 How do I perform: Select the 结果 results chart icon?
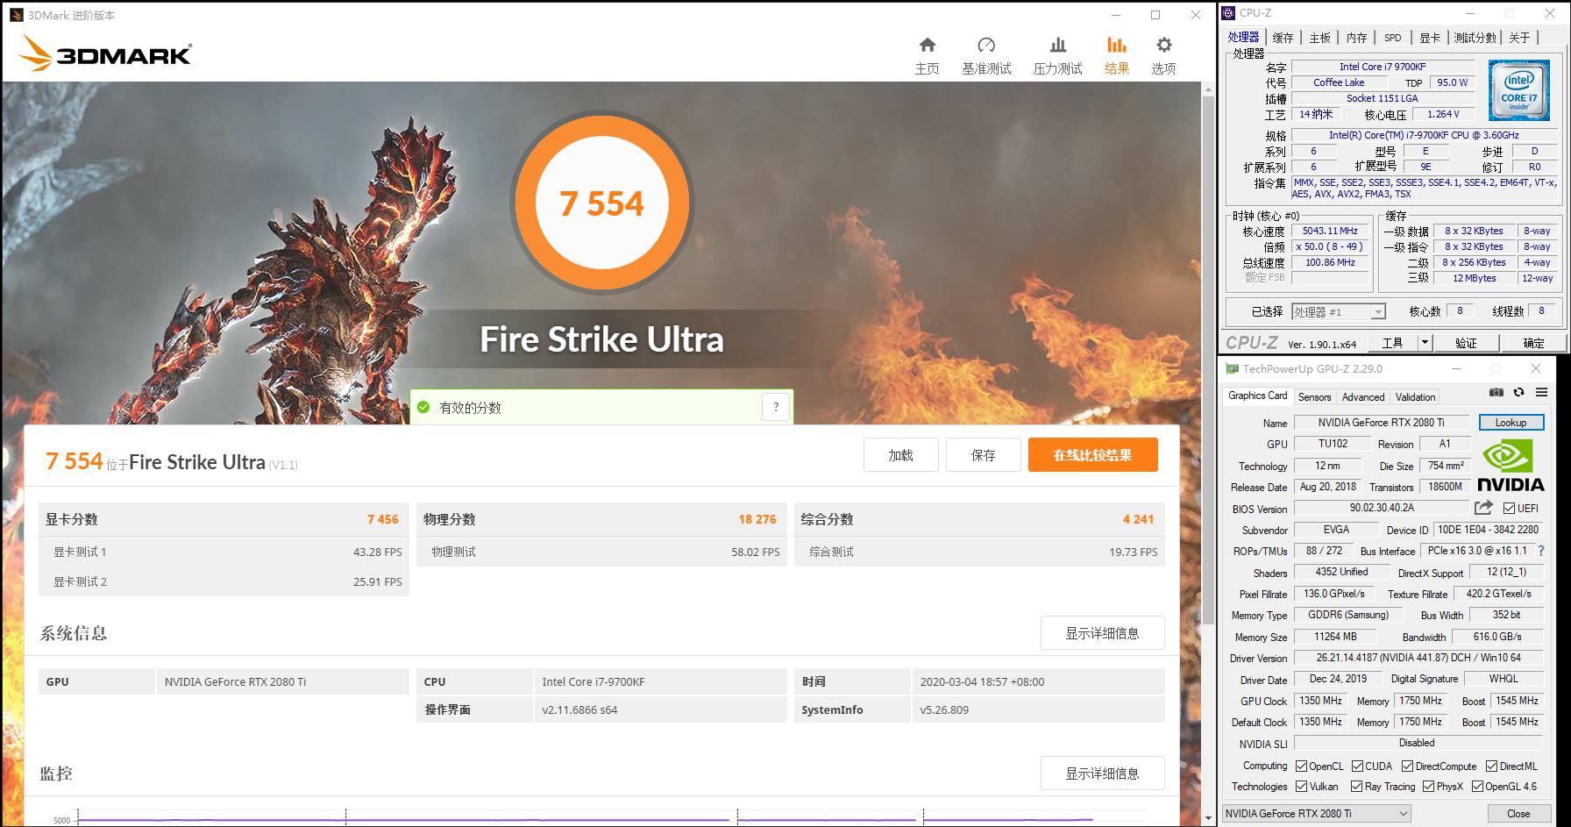coord(1117,46)
